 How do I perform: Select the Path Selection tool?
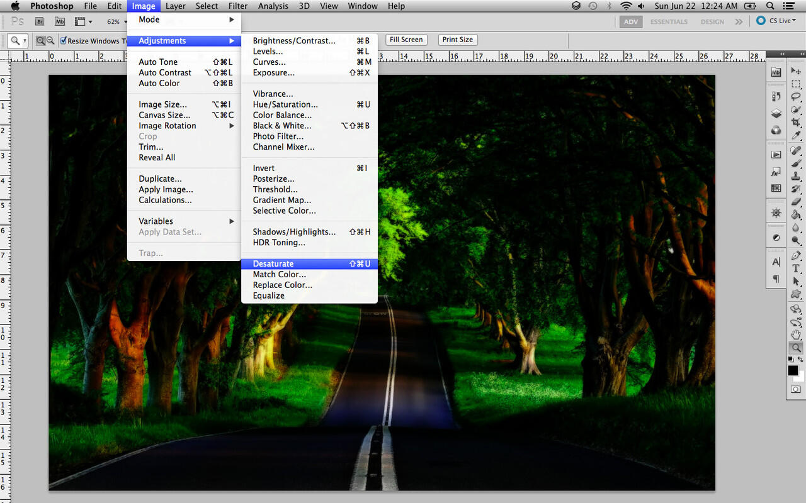pos(796,280)
